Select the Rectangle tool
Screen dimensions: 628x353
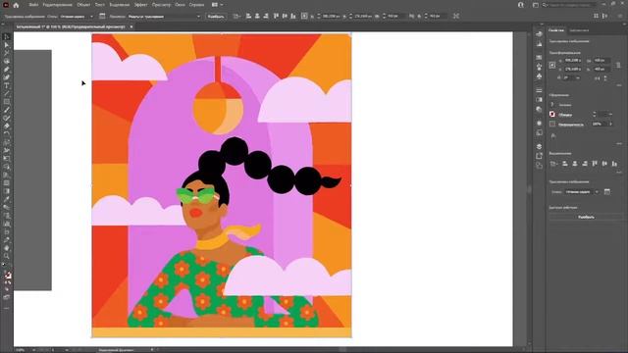7,102
